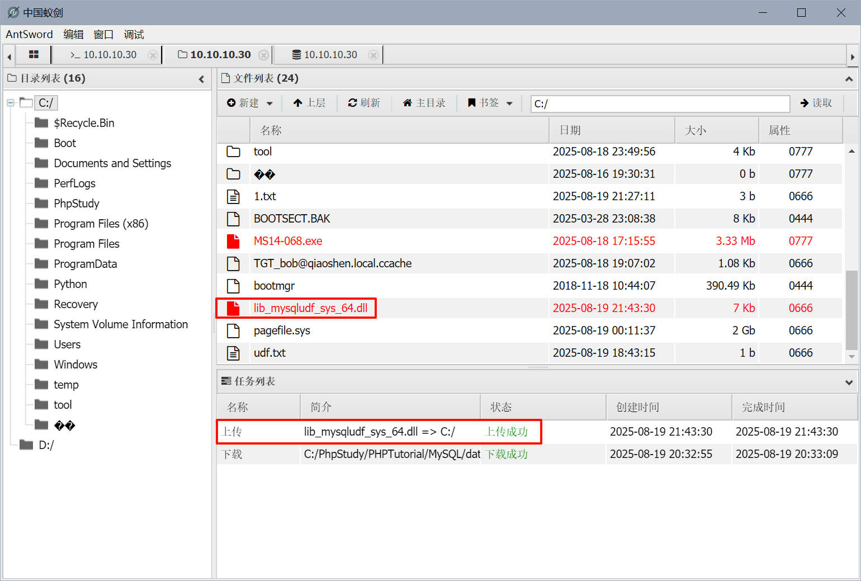The image size is (861, 581).
Task: Close the terminal 10.10.10.30 tab
Action: click(152, 55)
